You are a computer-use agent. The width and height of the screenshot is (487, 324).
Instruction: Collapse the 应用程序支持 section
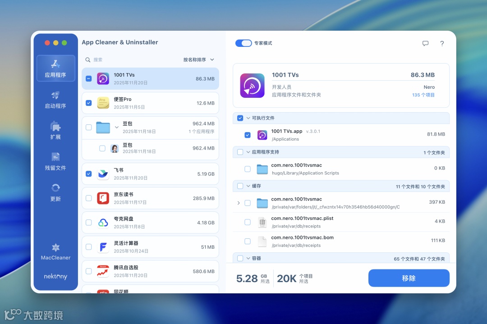tap(248, 152)
